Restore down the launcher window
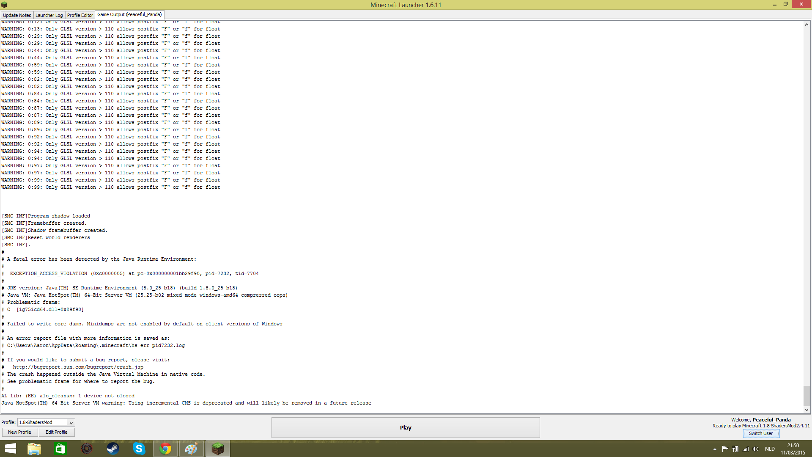 (785, 4)
